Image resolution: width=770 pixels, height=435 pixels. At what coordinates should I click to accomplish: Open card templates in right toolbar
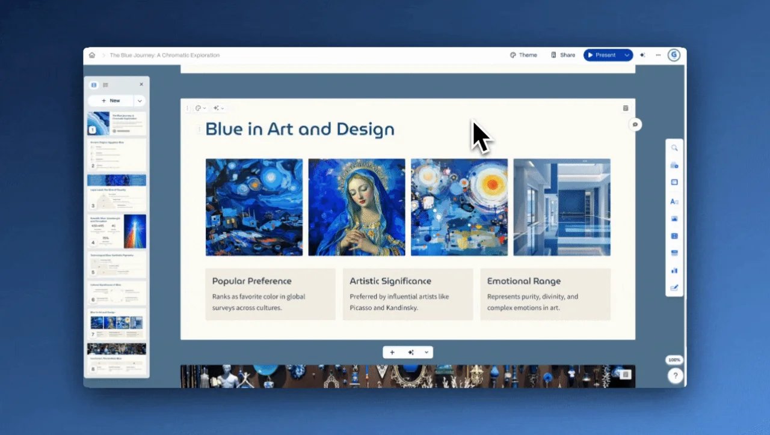674,165
